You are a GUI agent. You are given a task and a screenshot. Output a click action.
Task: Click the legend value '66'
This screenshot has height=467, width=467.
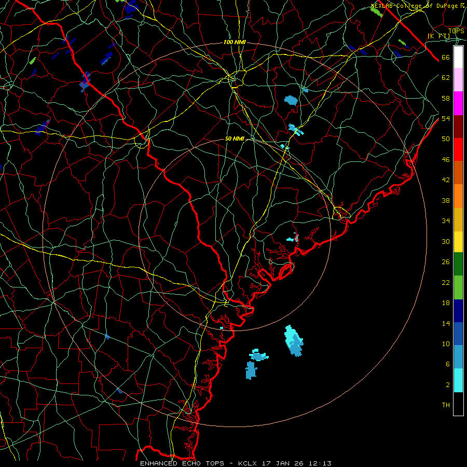click(x=446, y=58)
